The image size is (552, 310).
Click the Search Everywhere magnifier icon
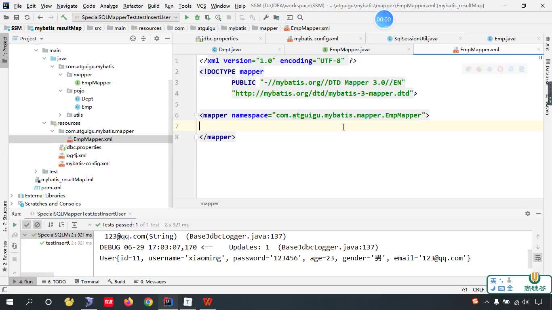pos(300,17)
